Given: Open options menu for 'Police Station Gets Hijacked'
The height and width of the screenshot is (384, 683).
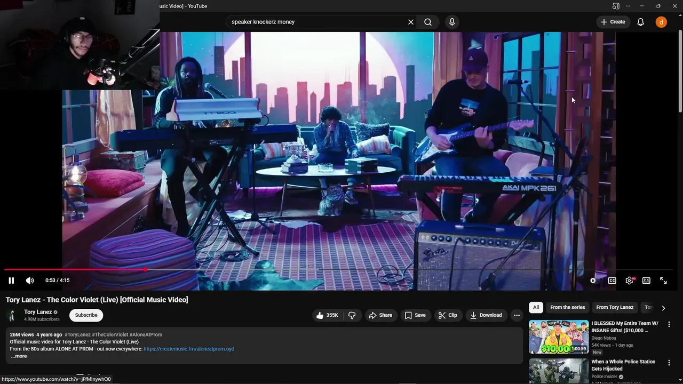Looking at the screenshot, I should point(669,363).
